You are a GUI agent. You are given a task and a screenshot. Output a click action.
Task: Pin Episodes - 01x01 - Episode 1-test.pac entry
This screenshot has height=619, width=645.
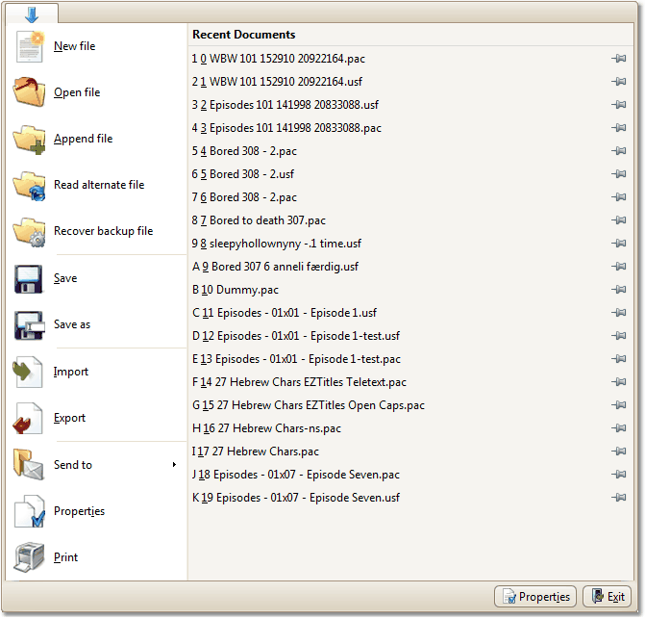pos(618,359)
